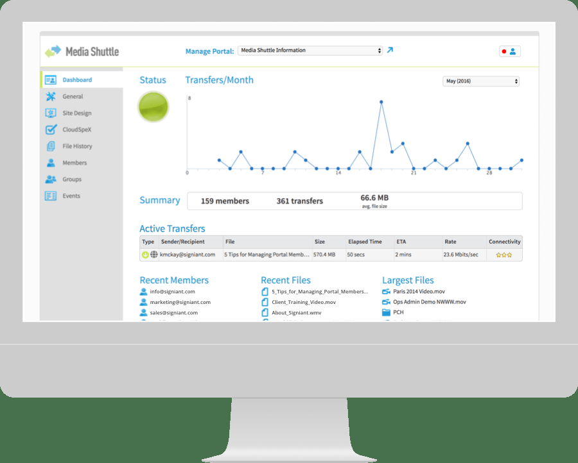Open Ops Admin Demo NWWW.mov largest file
Image resolution: width=578 pixels, height=463 pixels.
click(430, 302)
